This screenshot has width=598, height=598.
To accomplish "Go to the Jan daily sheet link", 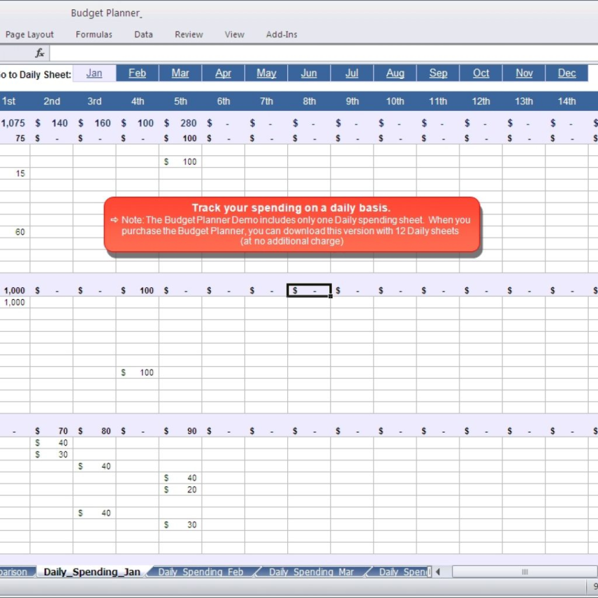I will [x=94, y=73].
